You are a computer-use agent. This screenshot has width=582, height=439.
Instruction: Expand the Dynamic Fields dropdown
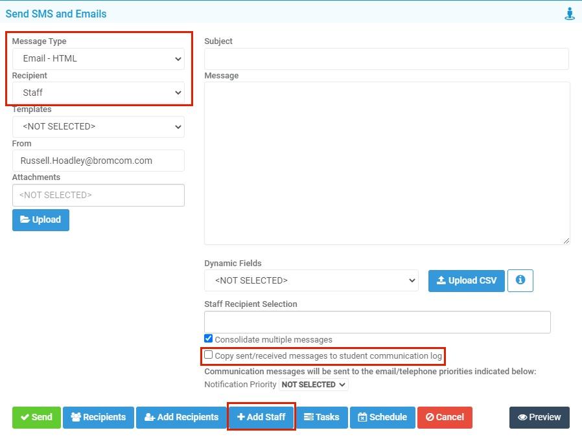click(x=311, y=280)
